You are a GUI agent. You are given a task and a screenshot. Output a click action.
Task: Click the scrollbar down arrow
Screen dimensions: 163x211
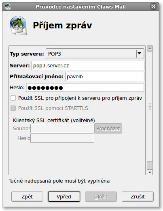click(x=150, y=172)
